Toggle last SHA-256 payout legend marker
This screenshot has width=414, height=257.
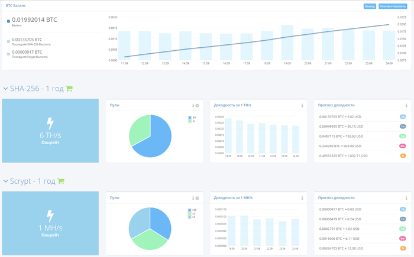[8, 41]
